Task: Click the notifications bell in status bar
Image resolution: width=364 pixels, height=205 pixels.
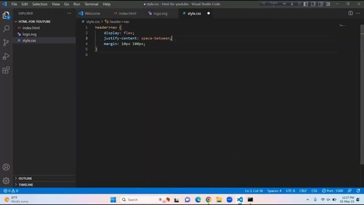Action: point(358,191)
